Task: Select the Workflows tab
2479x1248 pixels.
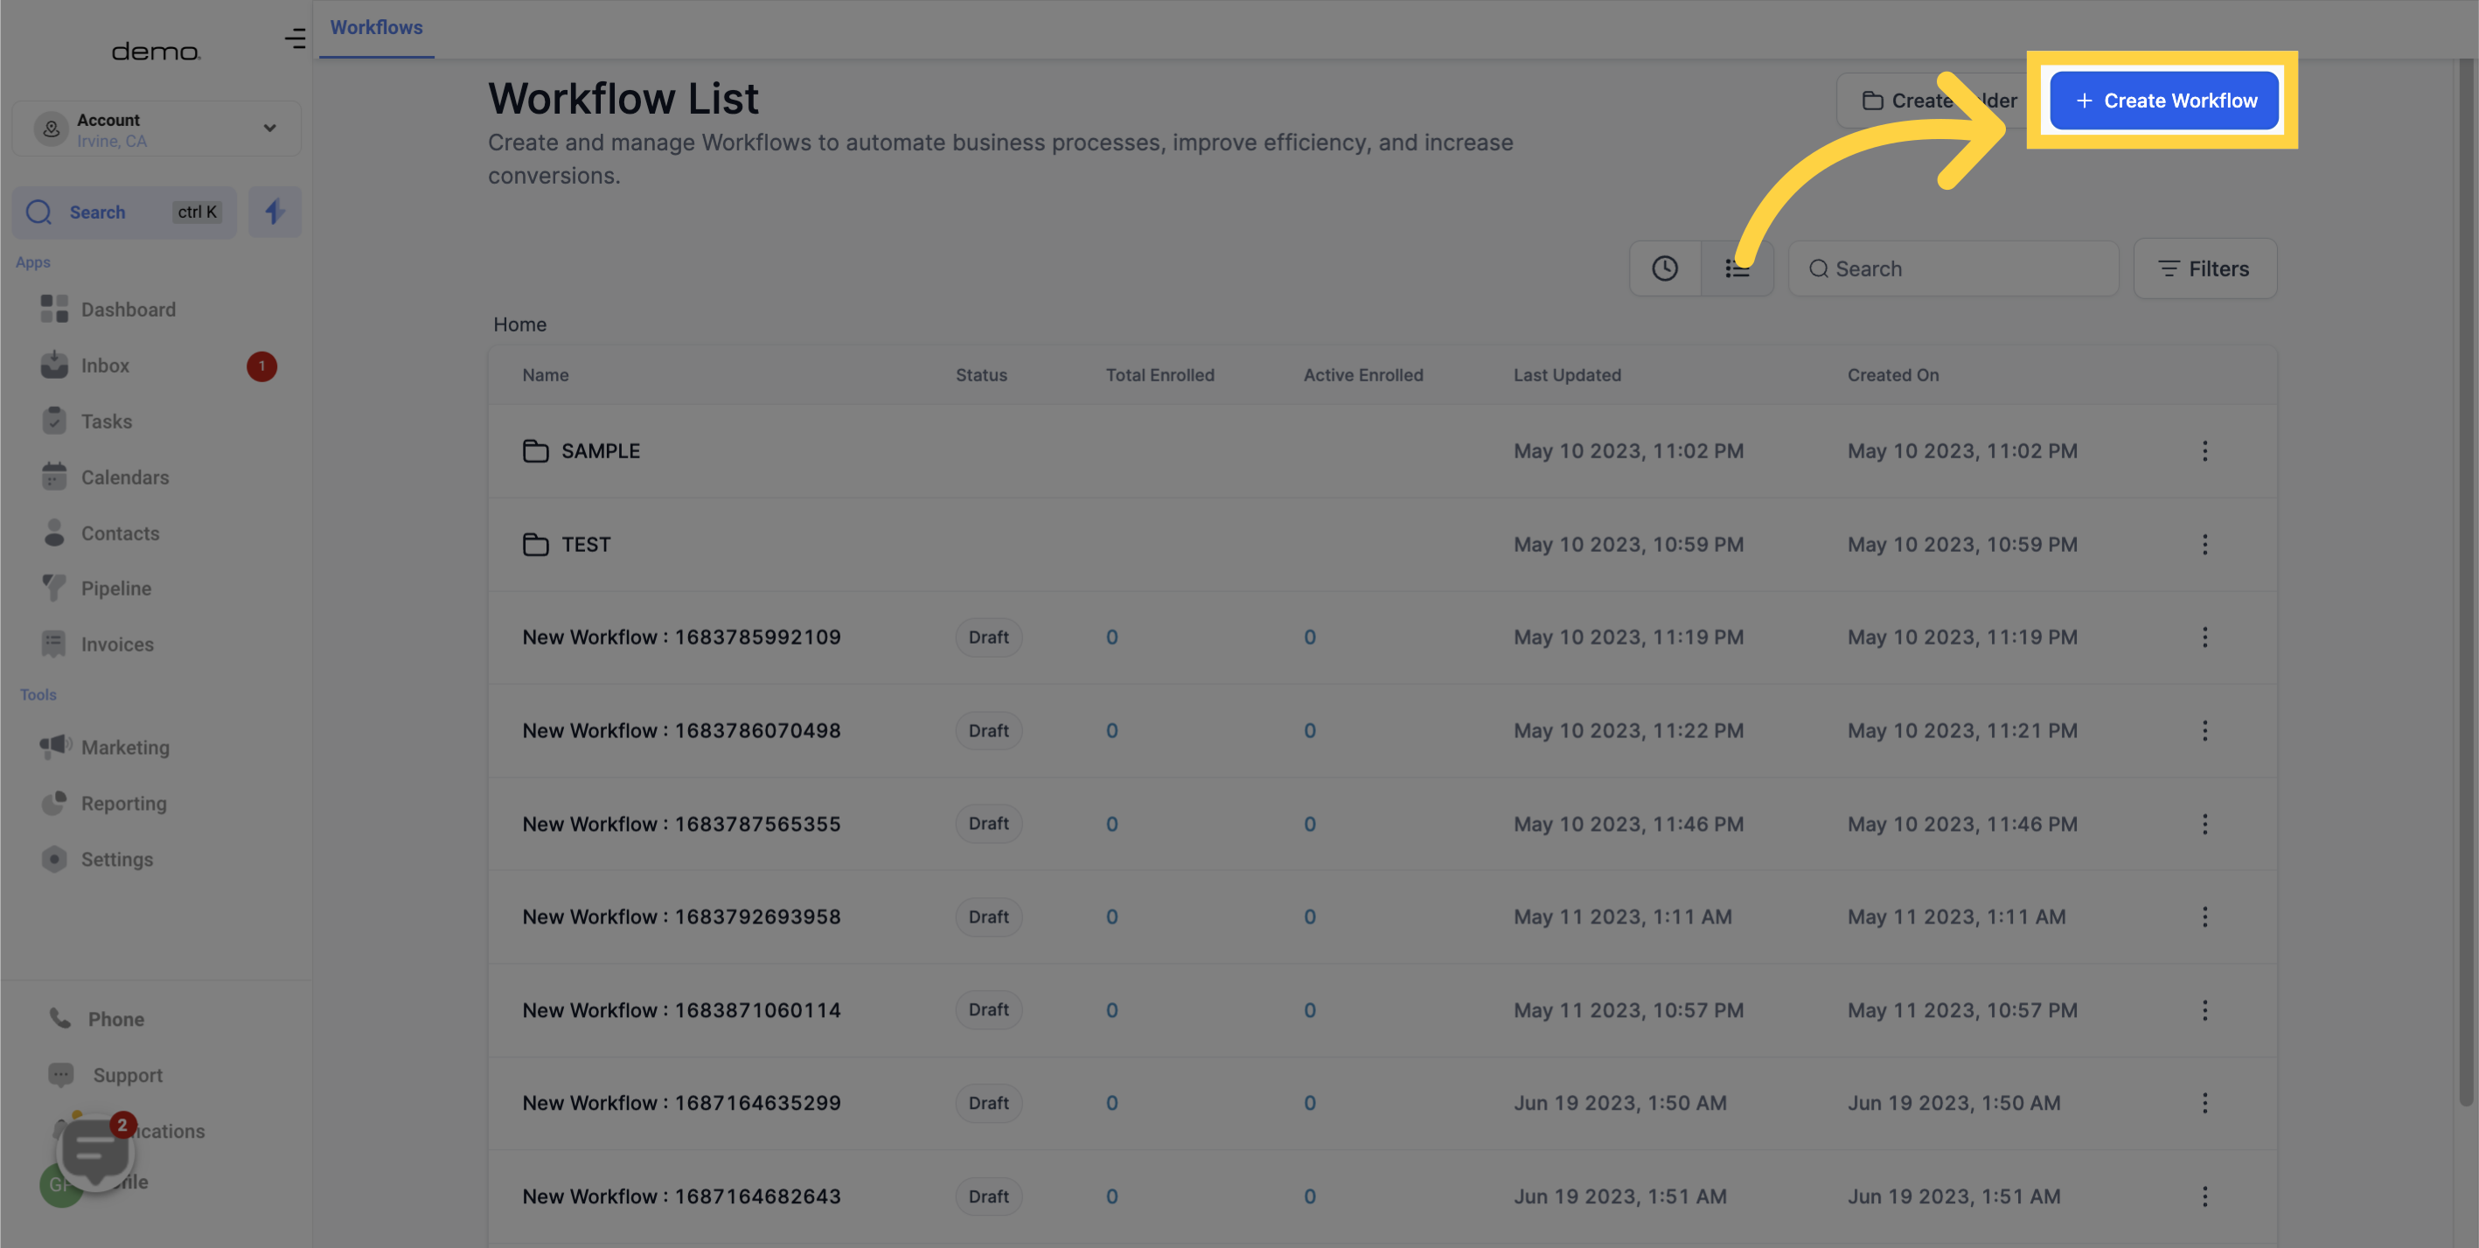Action: point(376,28)
